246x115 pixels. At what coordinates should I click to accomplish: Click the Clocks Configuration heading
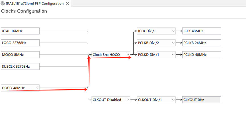click(24, 11)
